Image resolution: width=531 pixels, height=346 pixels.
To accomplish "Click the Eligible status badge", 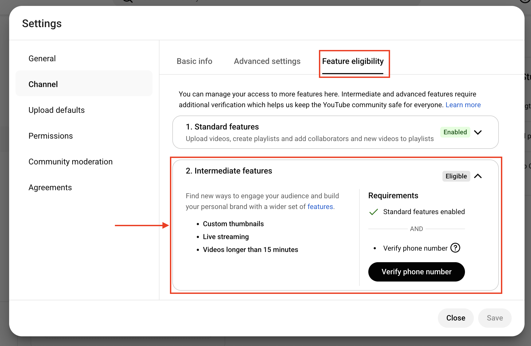I will click(x=456, y=176).
